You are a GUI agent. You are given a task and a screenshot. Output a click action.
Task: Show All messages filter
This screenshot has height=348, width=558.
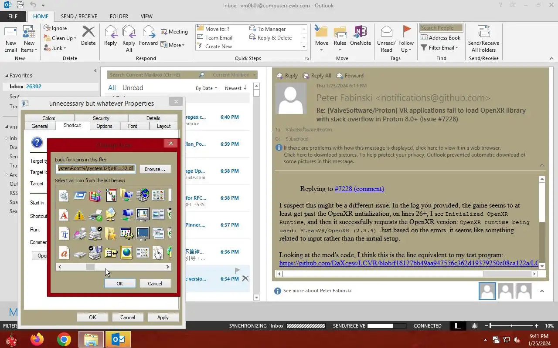tap(112, 88)
